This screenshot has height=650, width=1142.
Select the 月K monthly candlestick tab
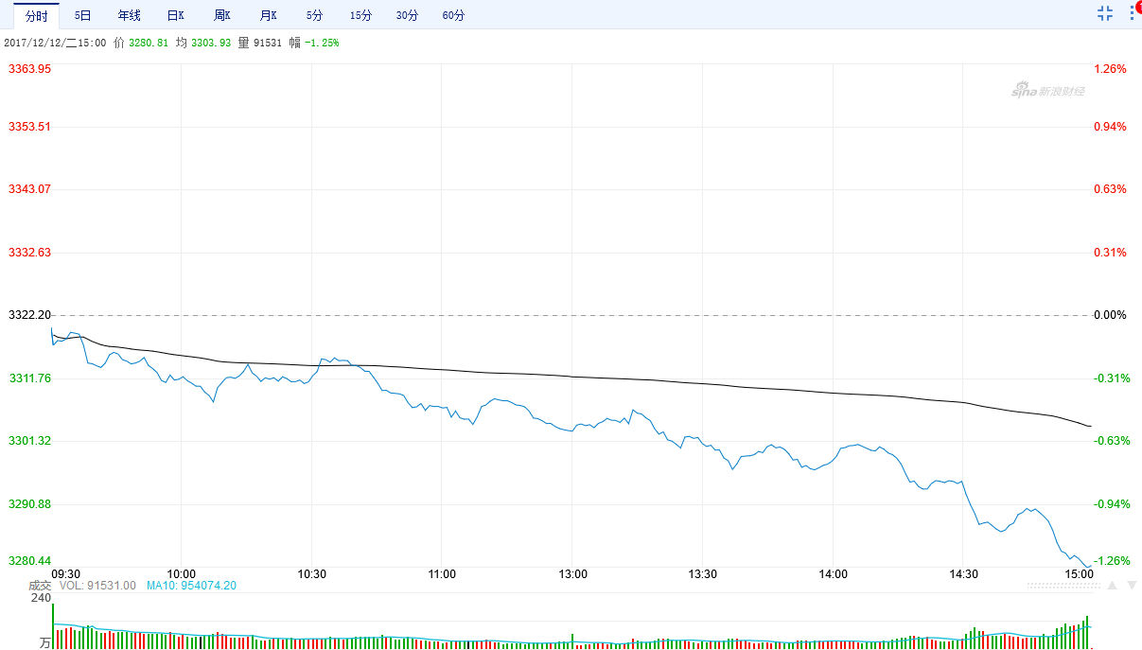(269, 15)
